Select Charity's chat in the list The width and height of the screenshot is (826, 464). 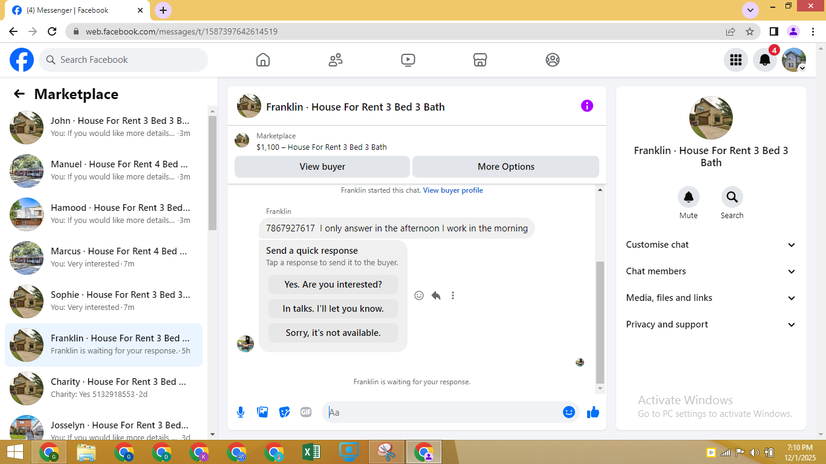(x=104, y=388)
